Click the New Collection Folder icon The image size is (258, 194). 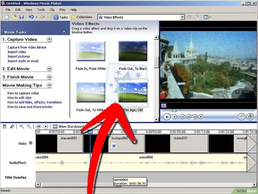(196, 17)
